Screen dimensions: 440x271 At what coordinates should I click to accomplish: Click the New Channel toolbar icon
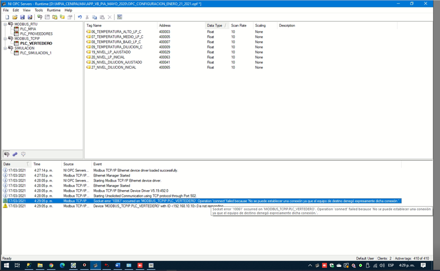40,17
